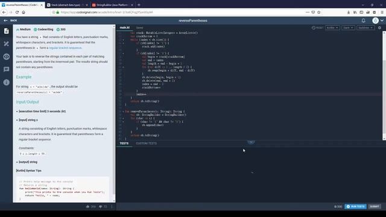Bookmark this page with star icon
This screenshot has width=386, height=217.
point(319,12)
